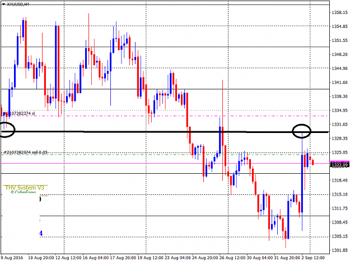Click the 1315.10 price axis label

click(339, 194)
